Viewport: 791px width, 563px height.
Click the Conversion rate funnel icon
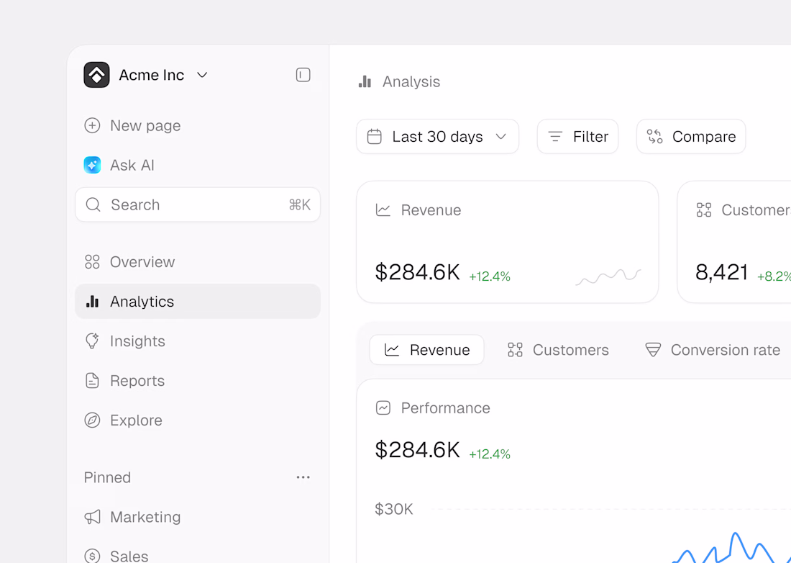click(653, 349)
